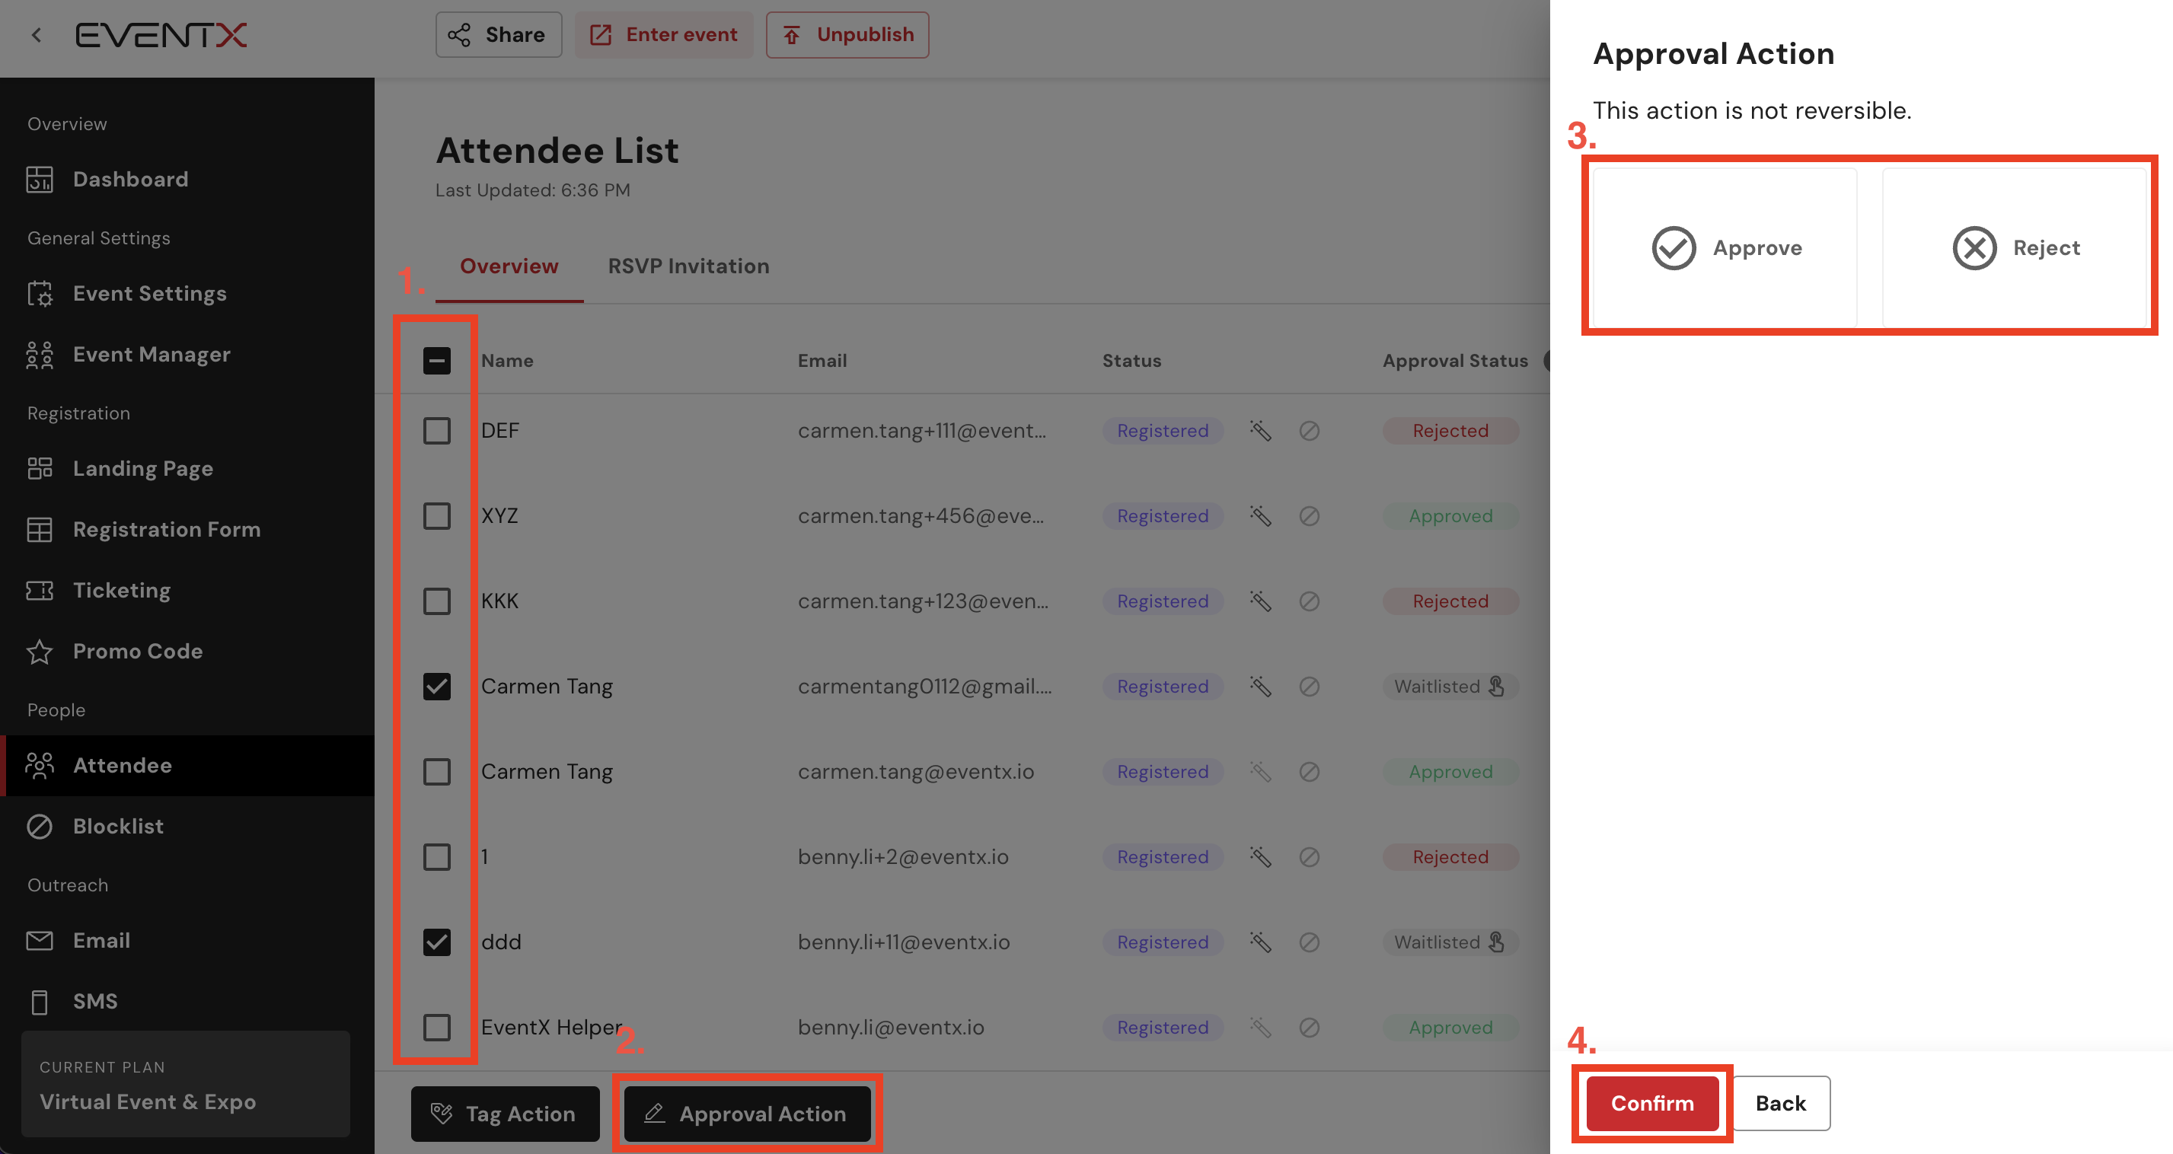Click the block icon in KKK row
Screen dimensions: 2173x1154
tap(1309, 601)
